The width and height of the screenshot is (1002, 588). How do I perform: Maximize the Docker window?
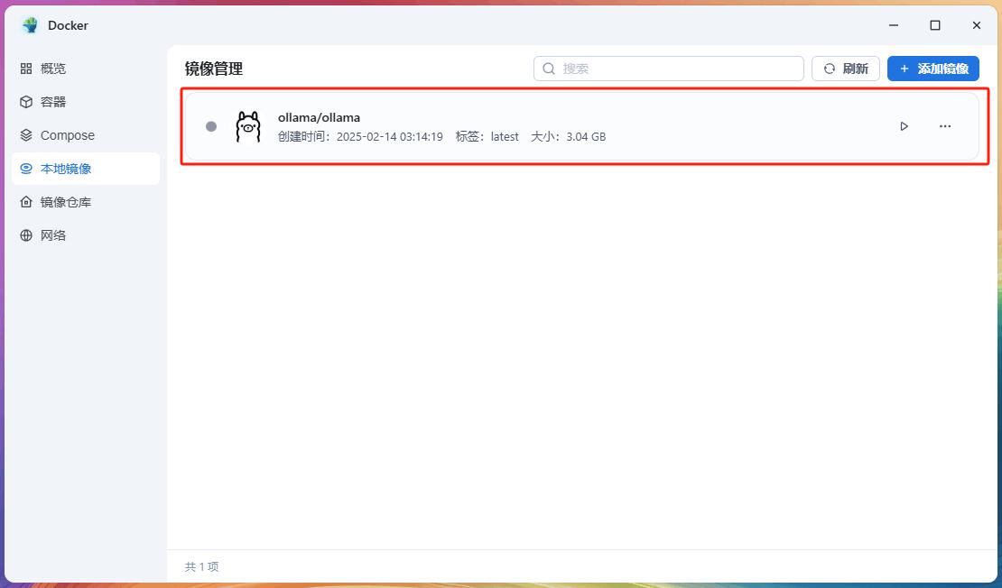pyautogui.click(x=935, y=25)
